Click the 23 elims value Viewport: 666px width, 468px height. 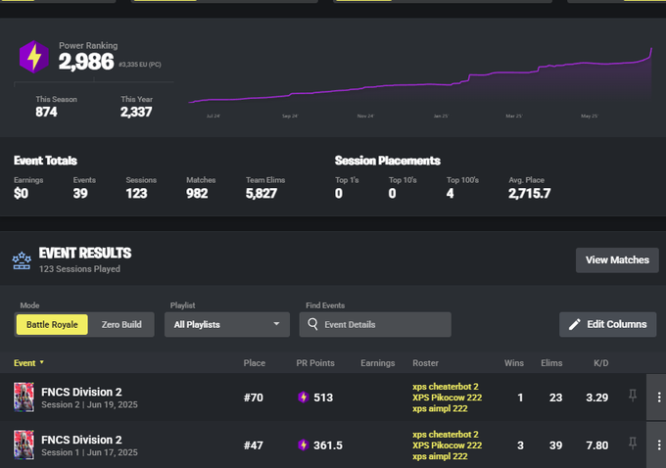pyautogui.click(x=555, y=398)
